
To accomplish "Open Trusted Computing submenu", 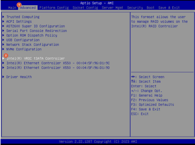I will [23, 17].
